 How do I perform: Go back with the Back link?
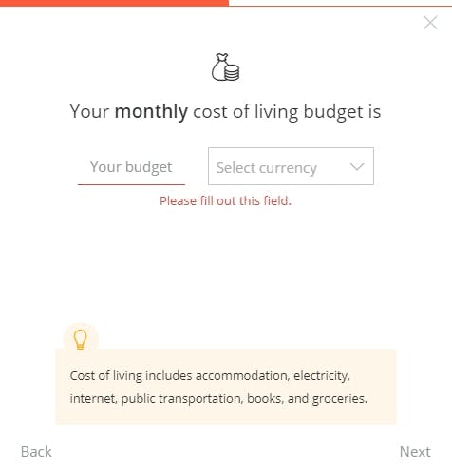coord(36,451)
